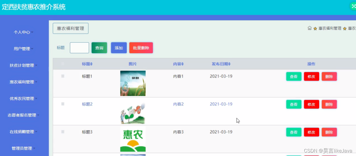Click the 内容1 content cell
356x156 pixels.
click(178, 76)
